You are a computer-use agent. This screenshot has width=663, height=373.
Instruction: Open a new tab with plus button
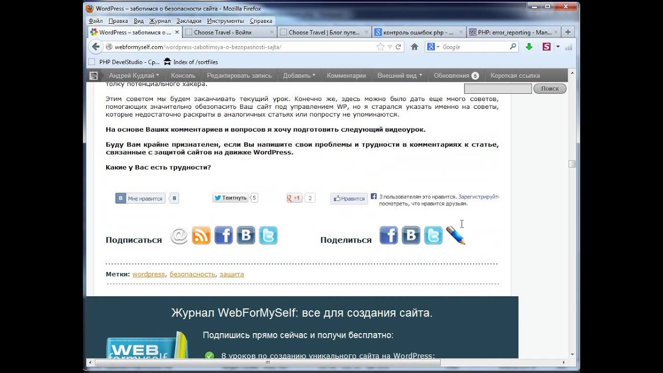[x=568, y=32]
